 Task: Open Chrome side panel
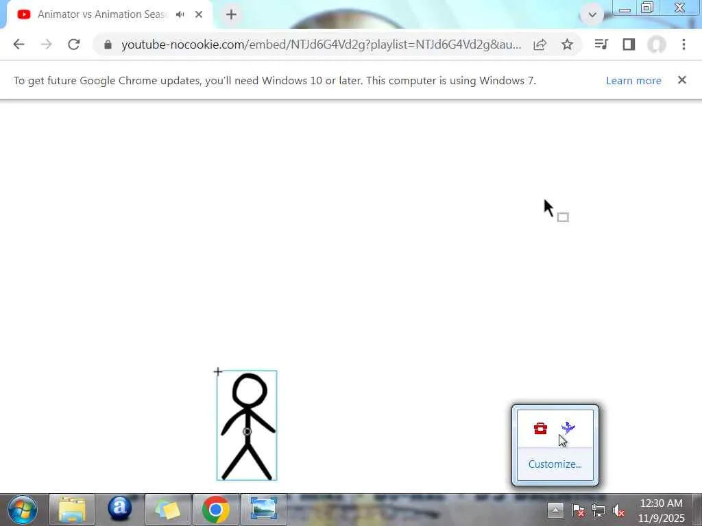pyautogui.click(x=629, y=45)
